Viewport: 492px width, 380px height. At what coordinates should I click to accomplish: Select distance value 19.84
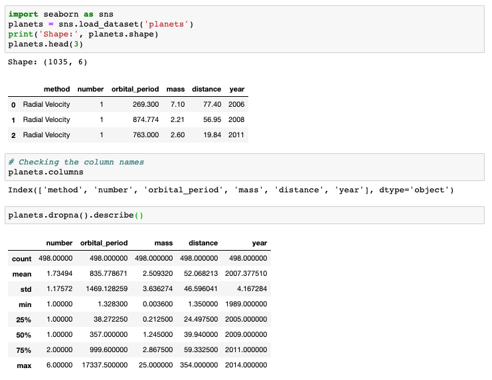pos(212,135)
